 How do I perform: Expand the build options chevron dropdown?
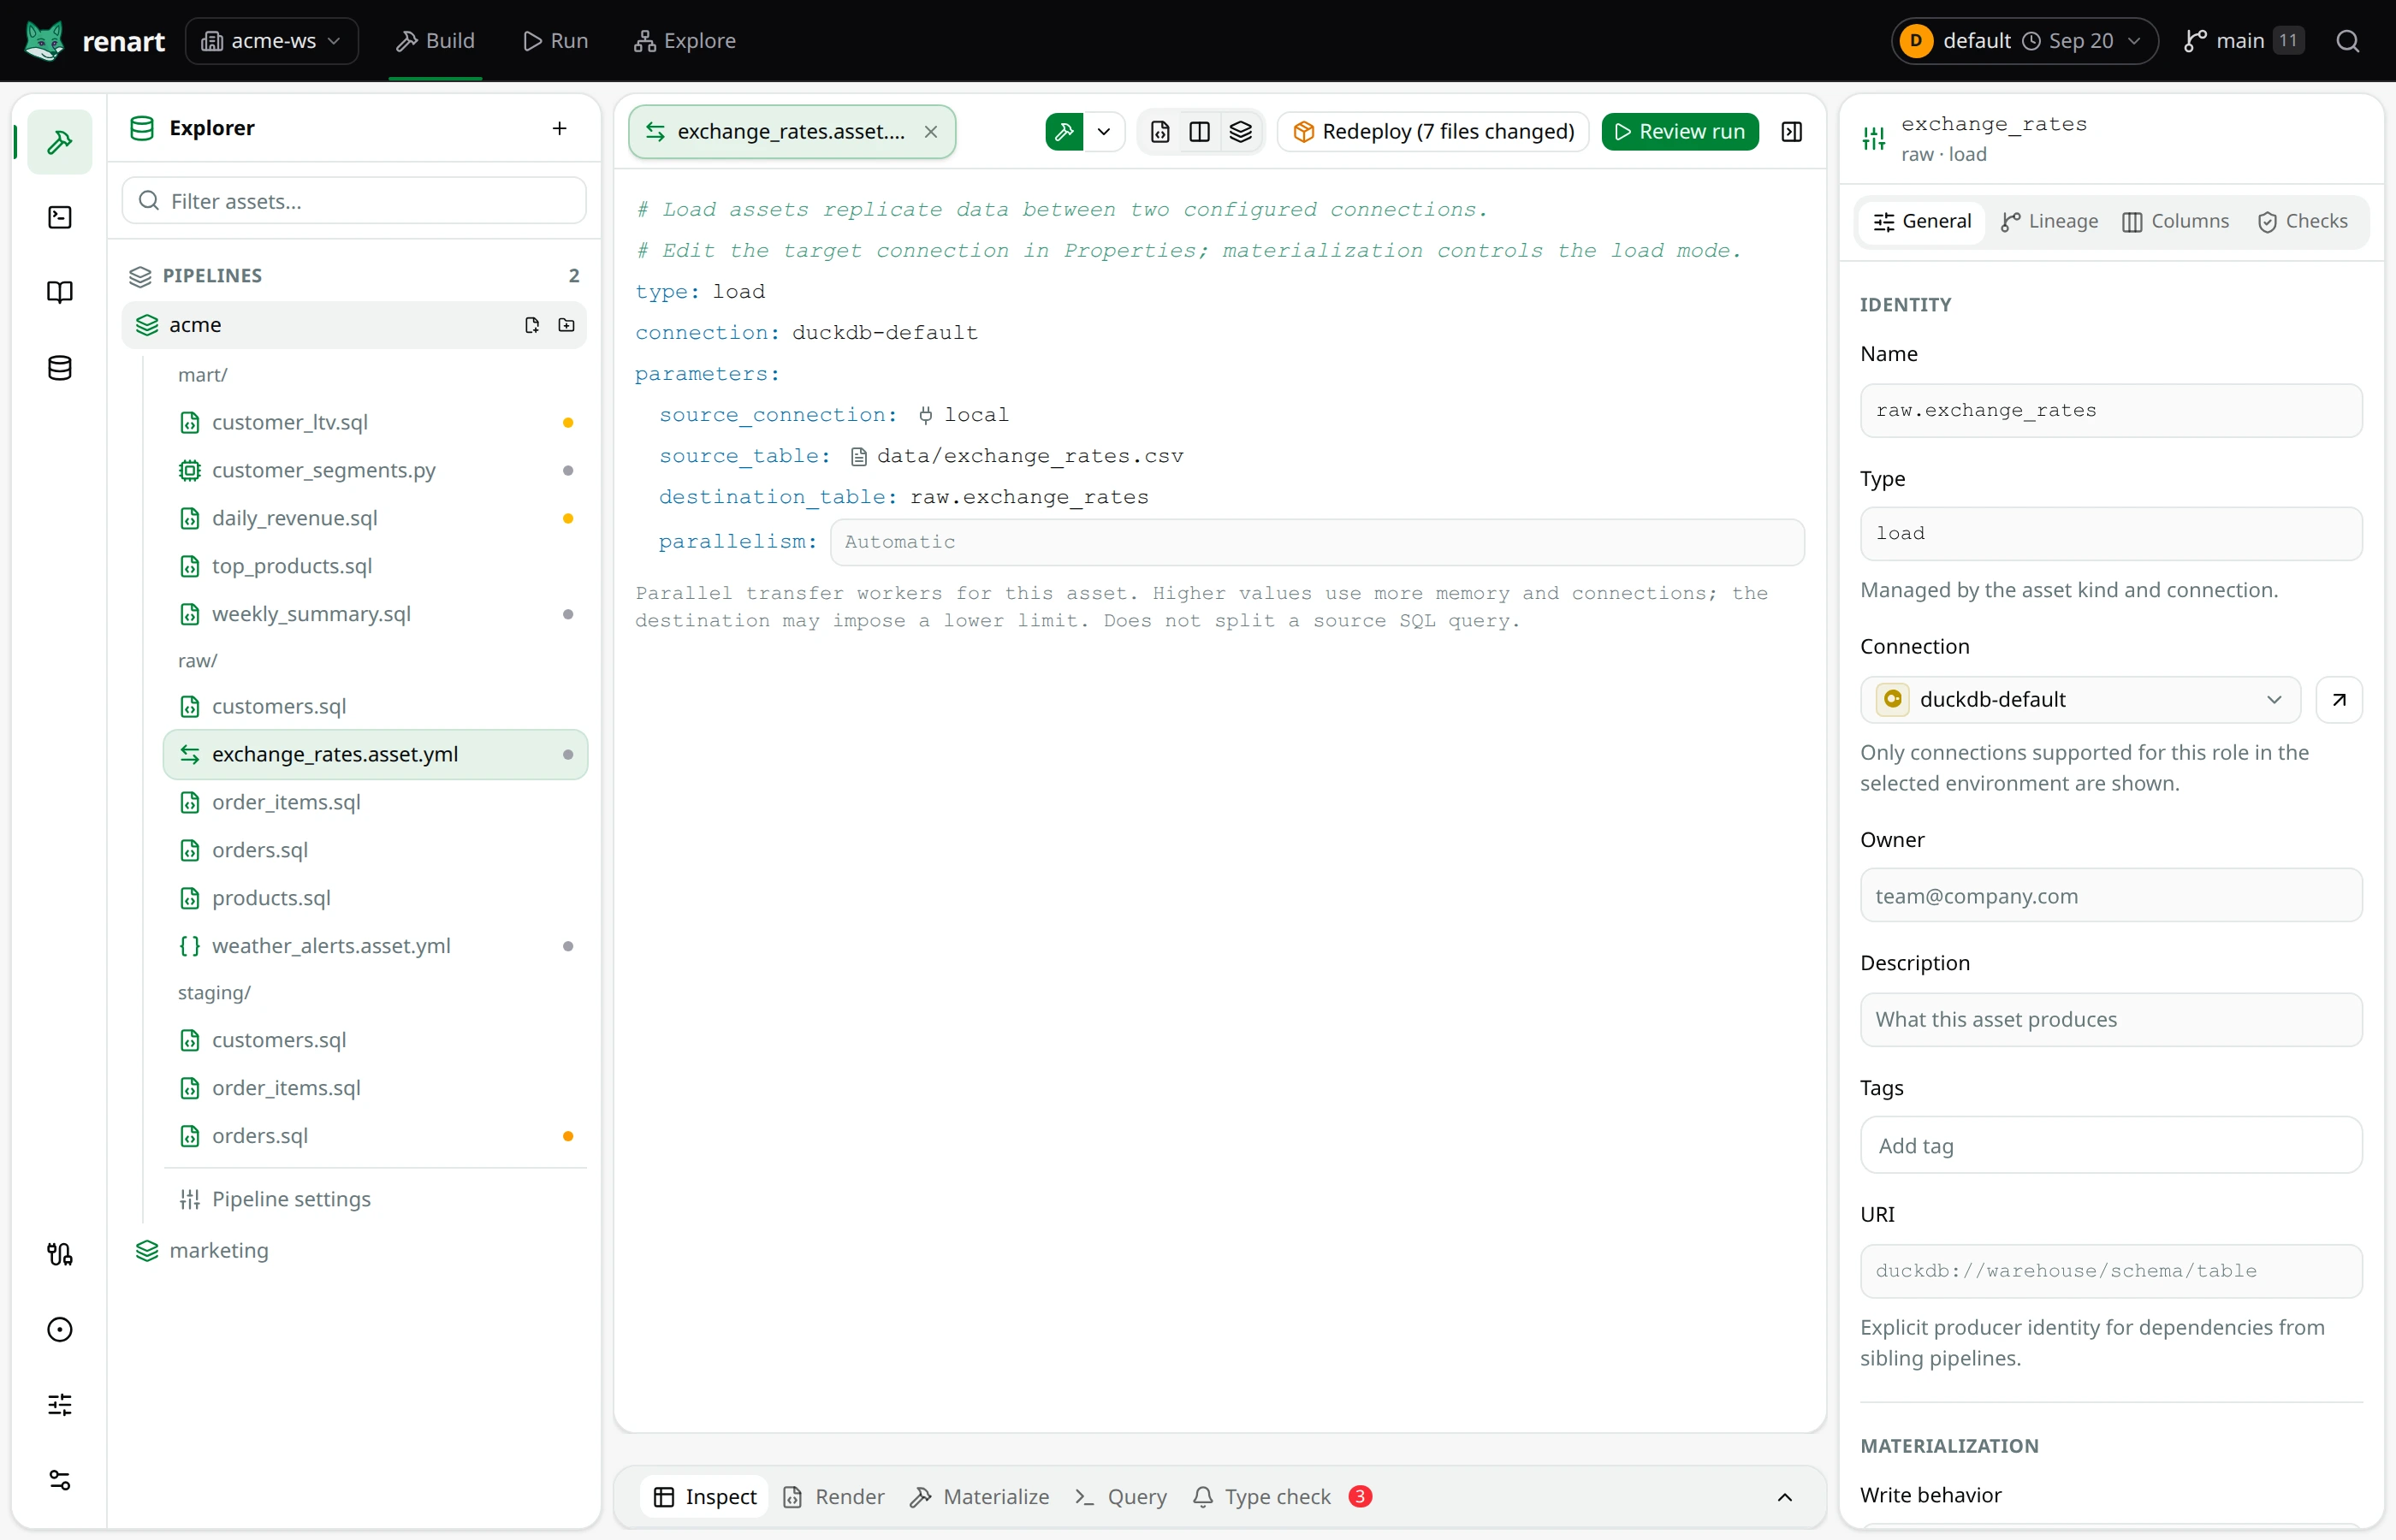click(x=1103, y=132)
